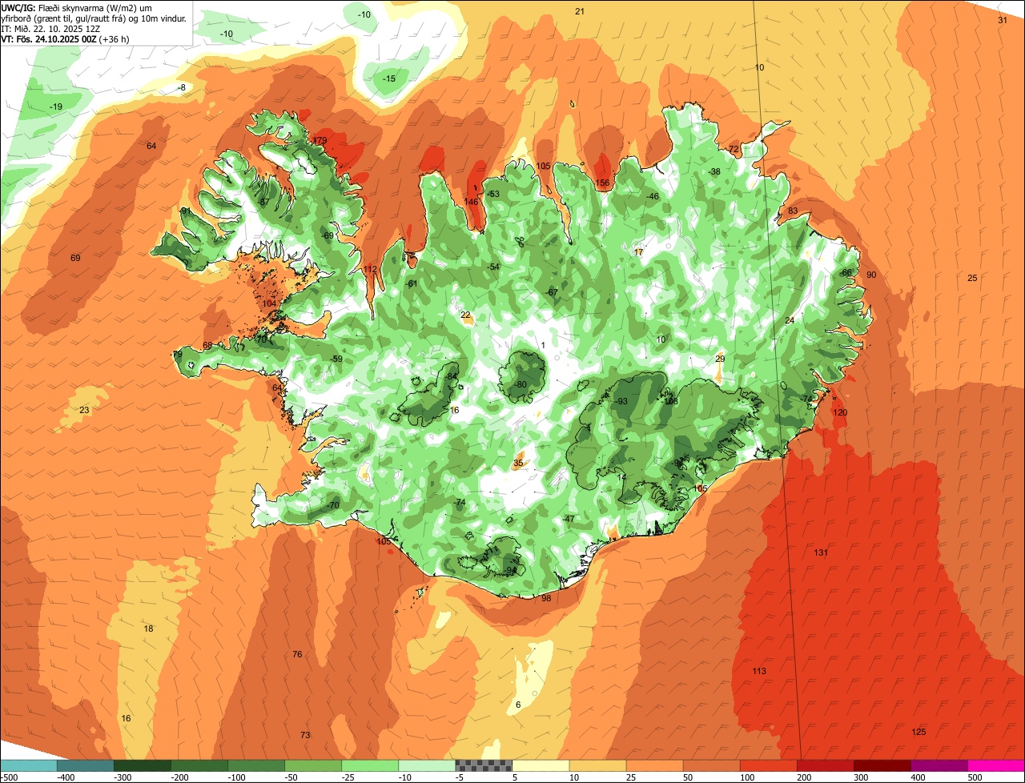Click the '104' flux value on the map
Image resolution: width=1025 pixels, height=783 pixels.
pyautogui.click(x=269, y=304)
